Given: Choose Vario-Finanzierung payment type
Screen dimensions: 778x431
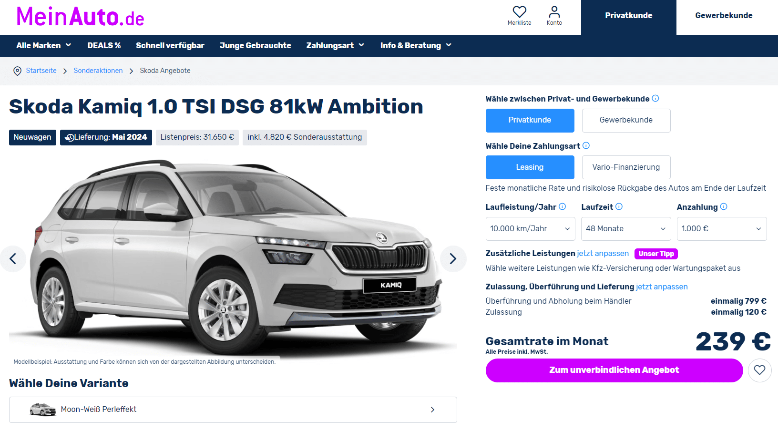Looking at the screenshot, I should 626,167.
